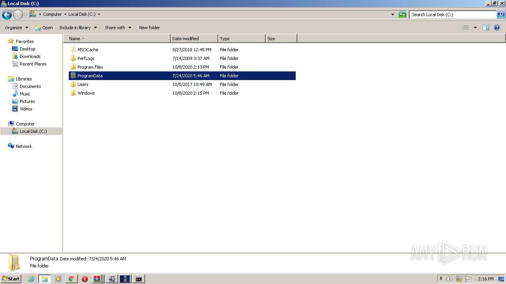Click the taskbar clock showing 2:16 PM
This screenshot has width=506, height=284.
(x=485, y=279)
